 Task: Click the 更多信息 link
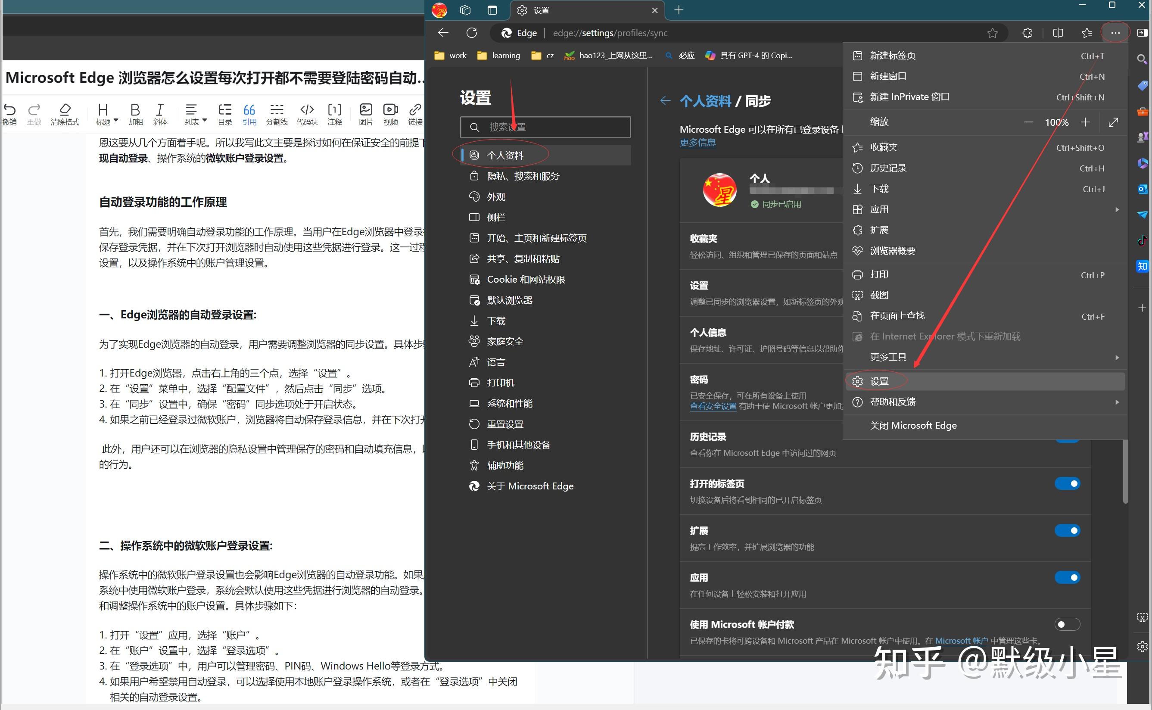pyautogui.click(x=697, y=142)
